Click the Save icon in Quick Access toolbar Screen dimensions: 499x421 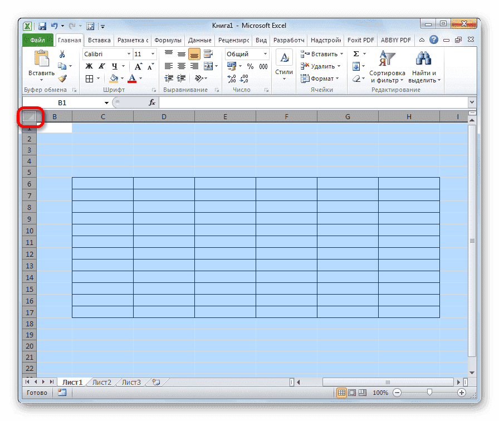tap(42, 26)
